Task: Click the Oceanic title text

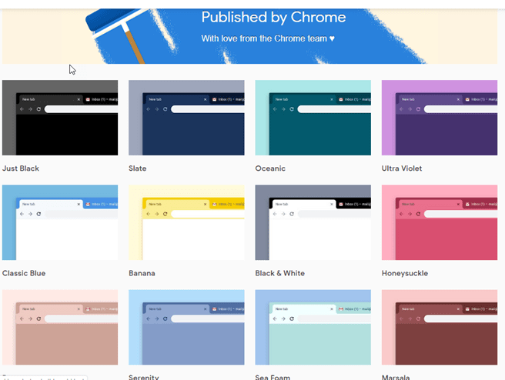Action: [x=270, y=168]
